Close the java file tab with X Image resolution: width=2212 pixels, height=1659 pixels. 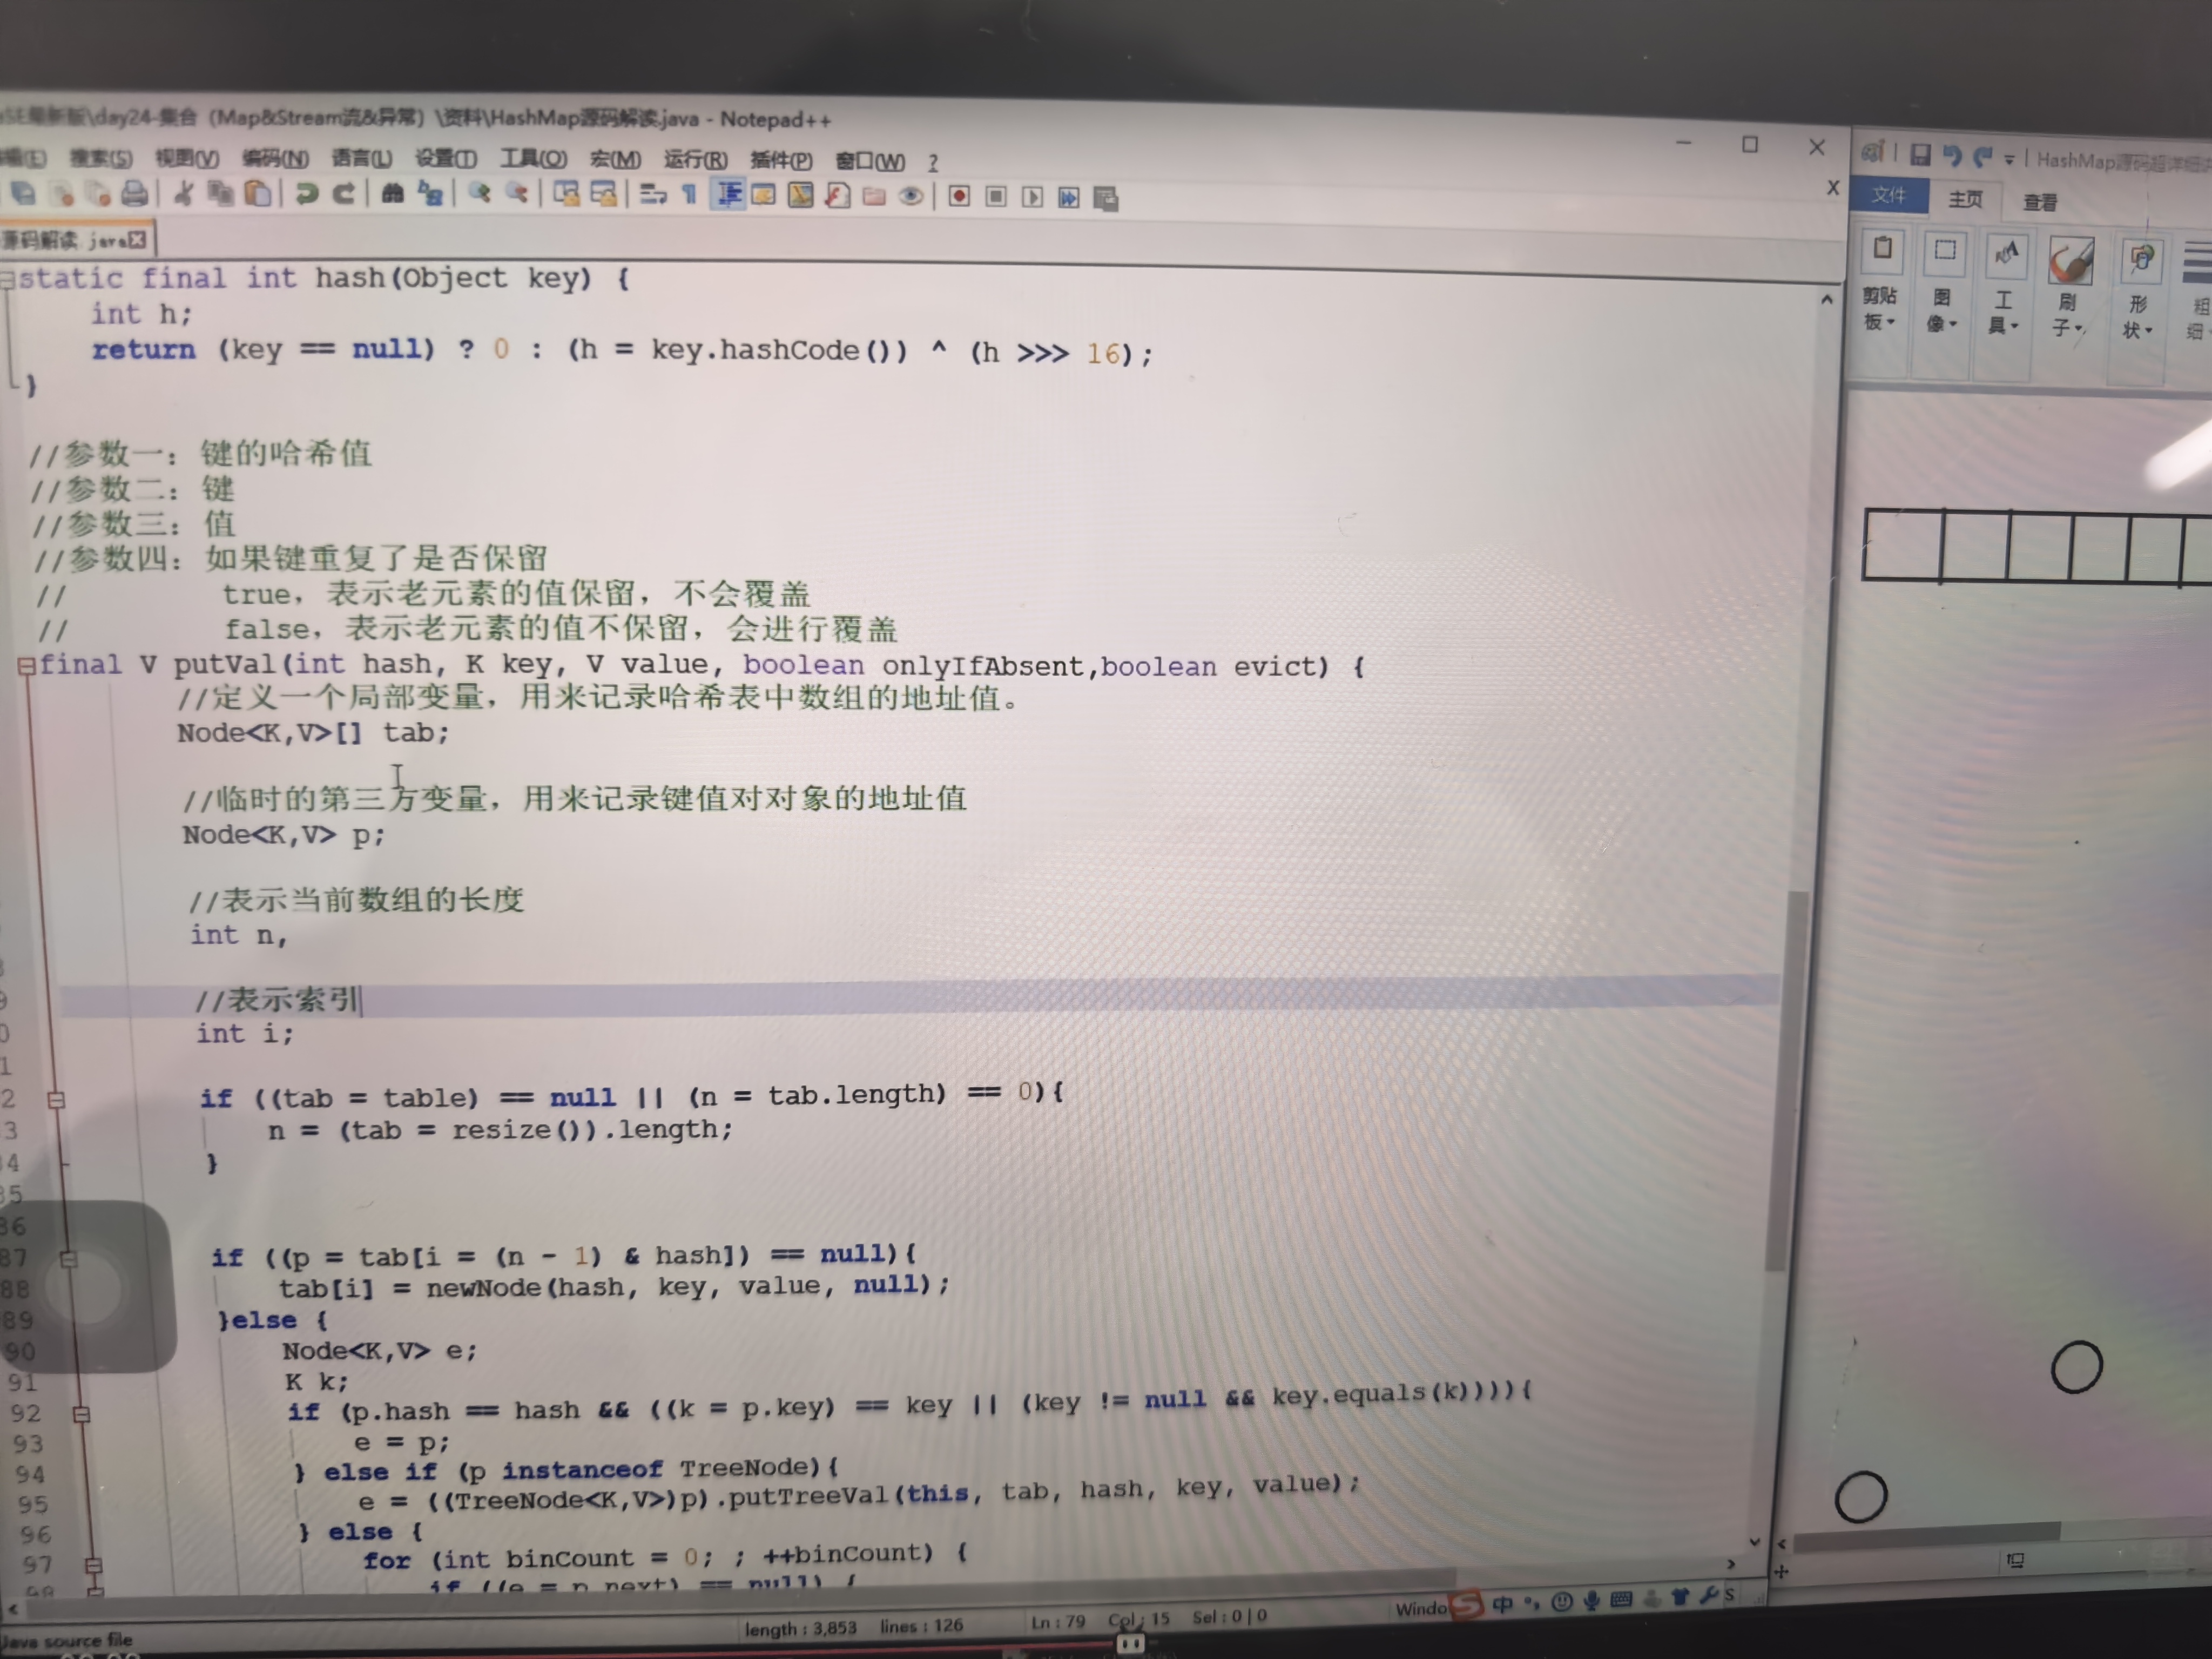(x=137, y=239)
